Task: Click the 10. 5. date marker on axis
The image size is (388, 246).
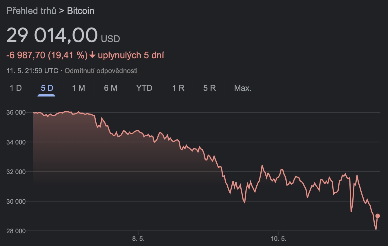Action: coord(278,239)
